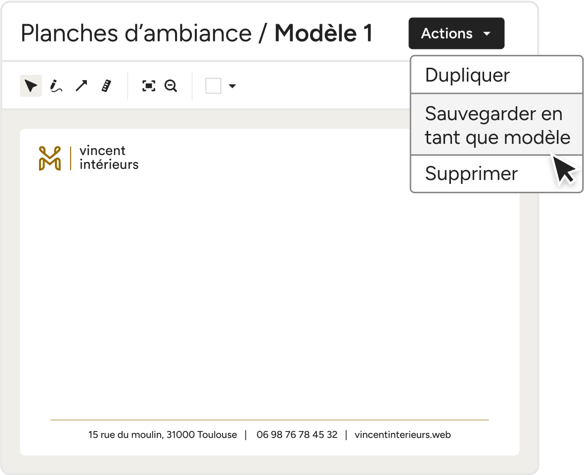Zoom out with the magnifier icon
Screen dimensions: 584x475
(171, 86)
